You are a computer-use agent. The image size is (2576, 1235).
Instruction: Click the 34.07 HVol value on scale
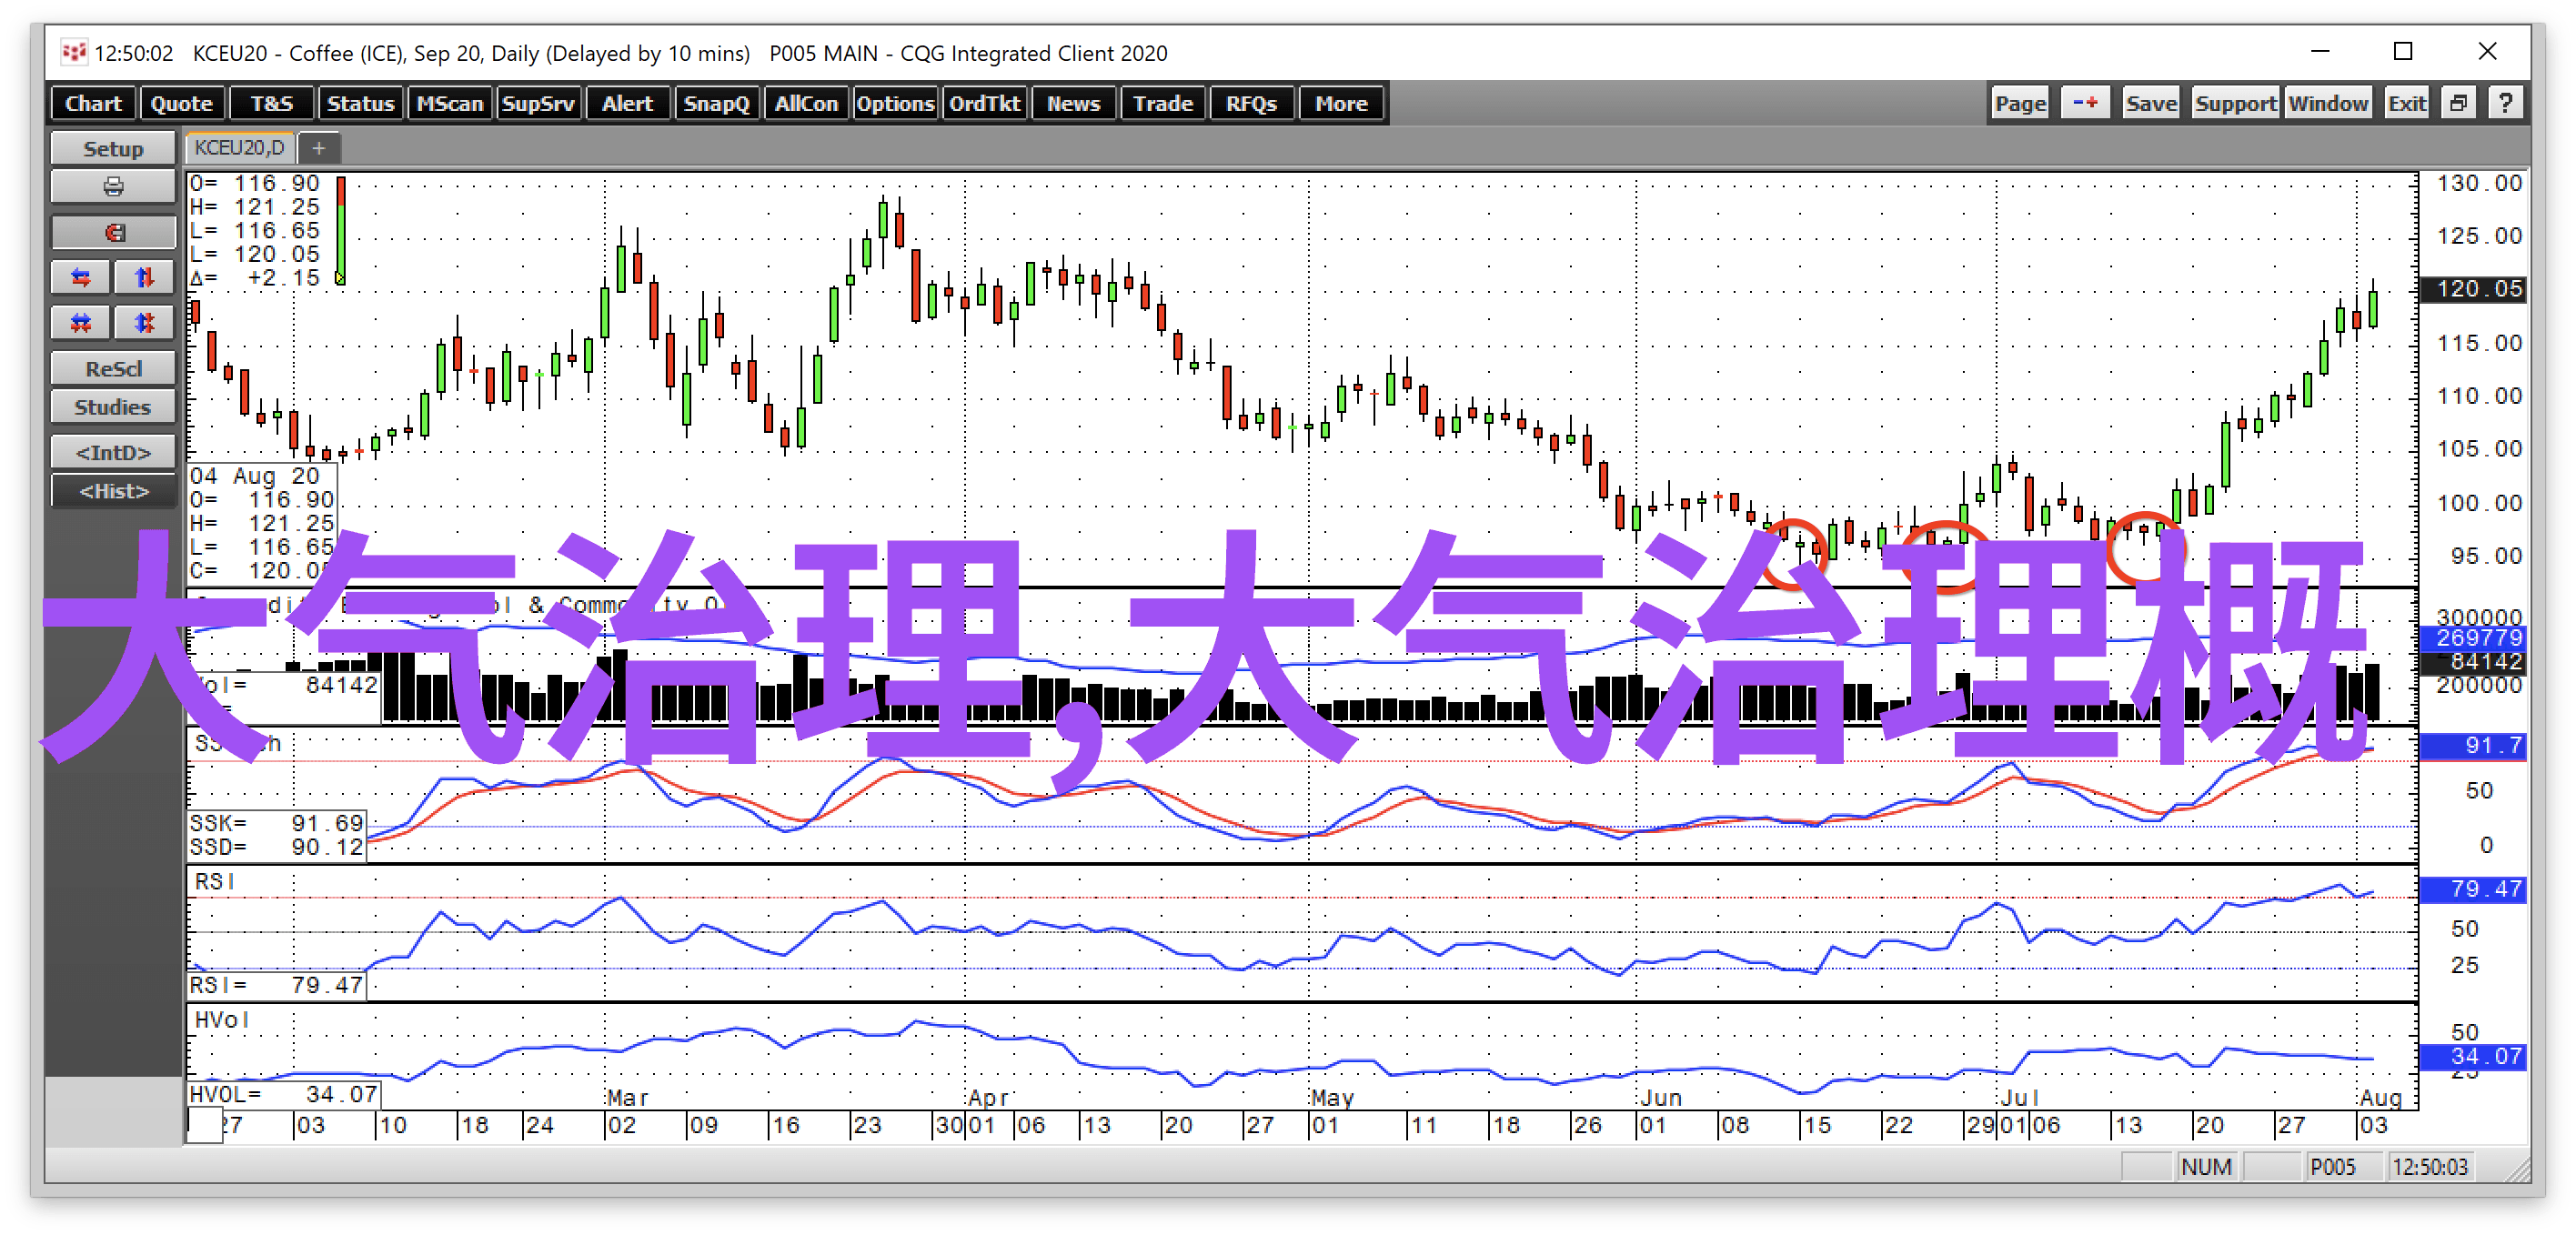pos(2472,1057)
